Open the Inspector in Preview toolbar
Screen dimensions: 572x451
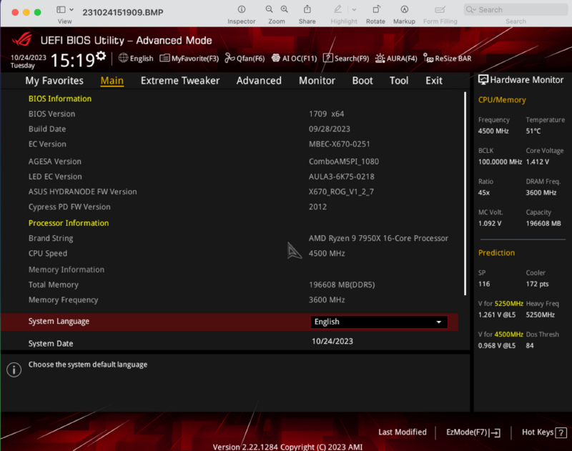241,9
